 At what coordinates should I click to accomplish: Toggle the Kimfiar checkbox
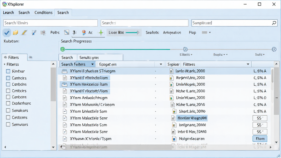pos(8,71)
